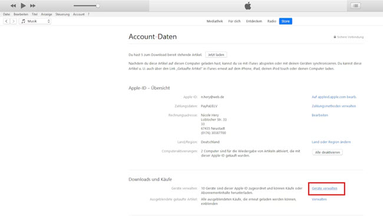Click Bearbeiten link for Rechnungsadresse

coord(320,115)
